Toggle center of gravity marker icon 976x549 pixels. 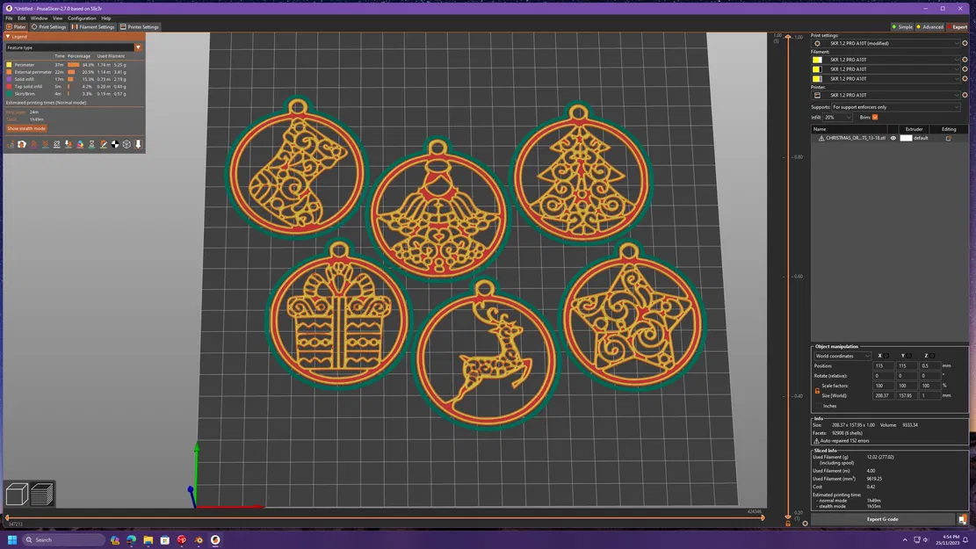point(115,144)
